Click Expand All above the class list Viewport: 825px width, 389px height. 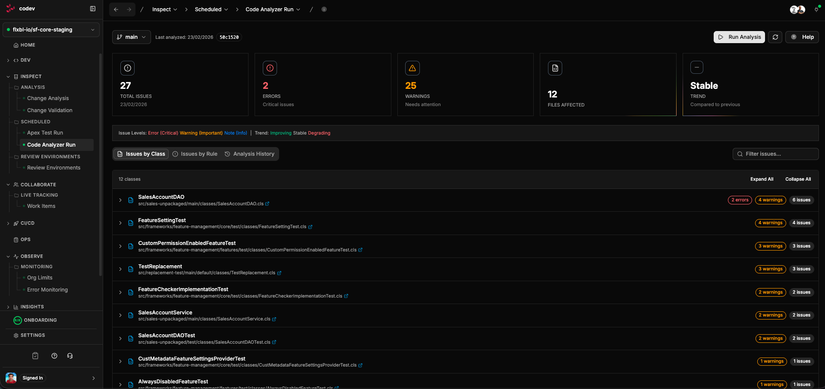(x=762, y=179)
